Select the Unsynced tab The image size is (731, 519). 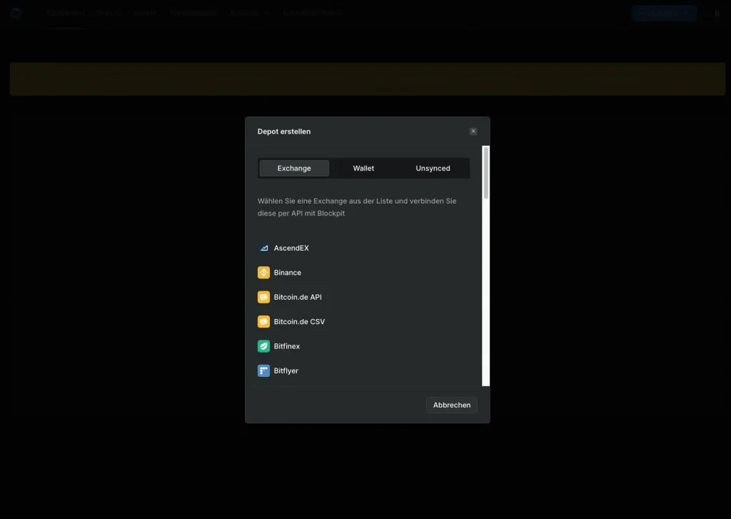coord(433,168)
